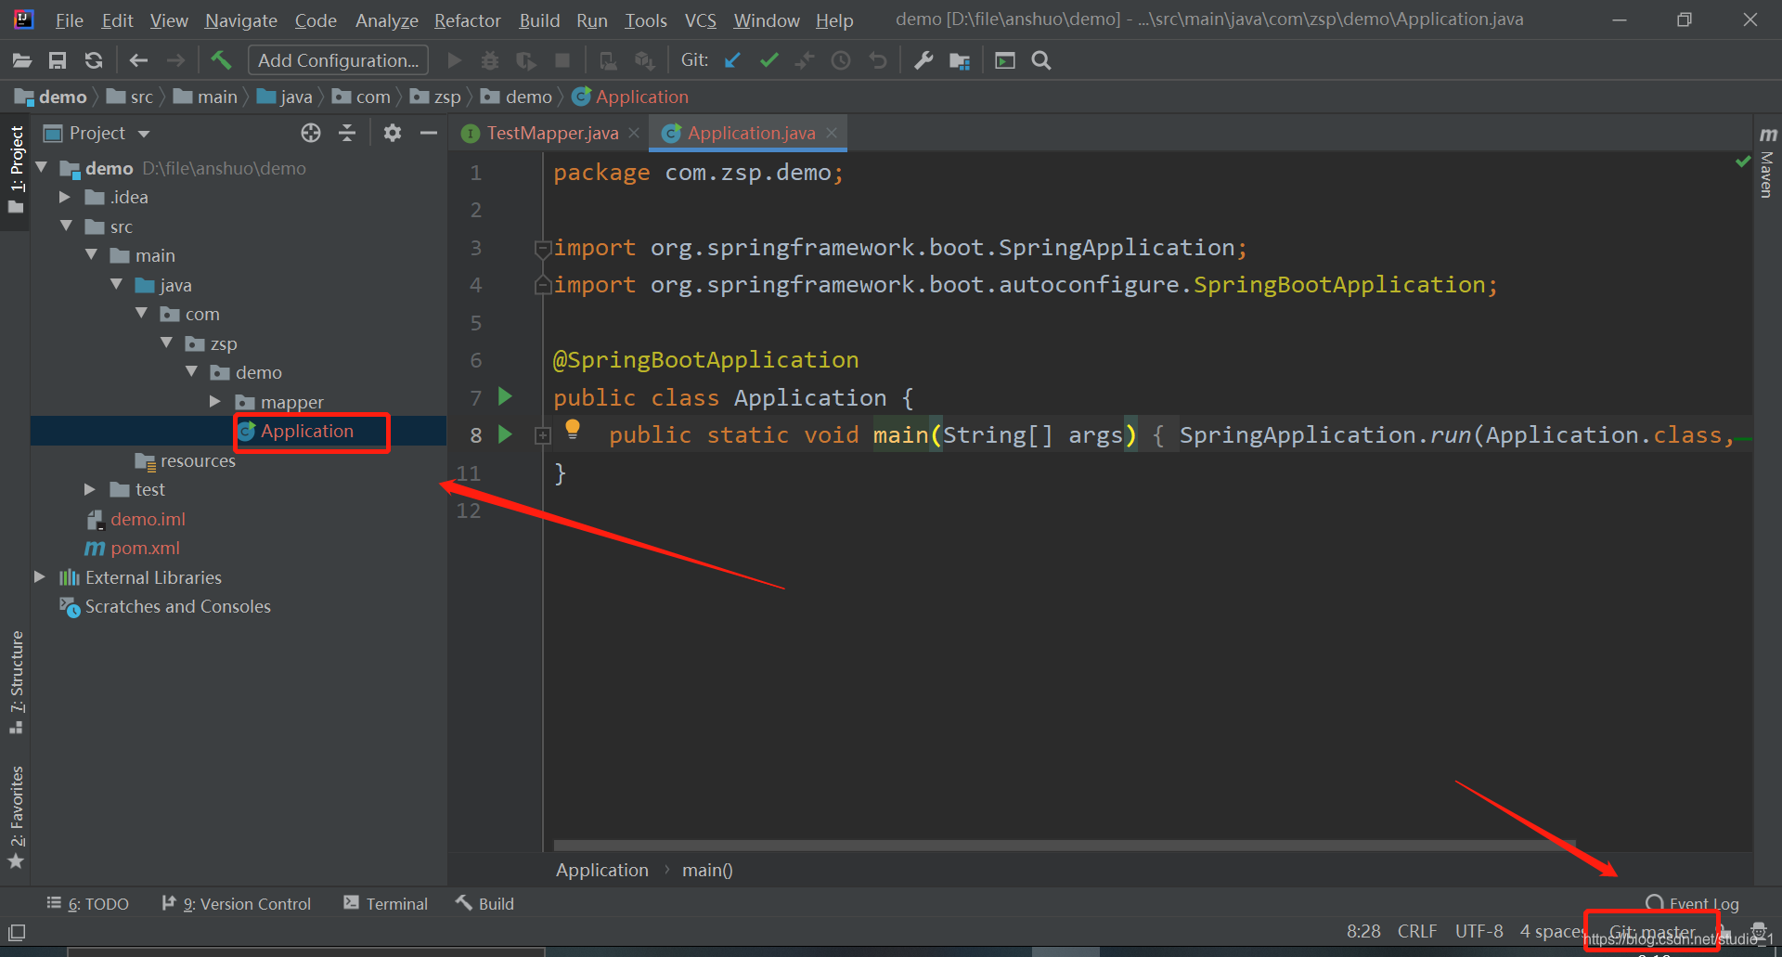The height and width of the screenshot is (957, 1782).
Task: Expand folded main method at line 8
Action: click(x=543, y=435)
